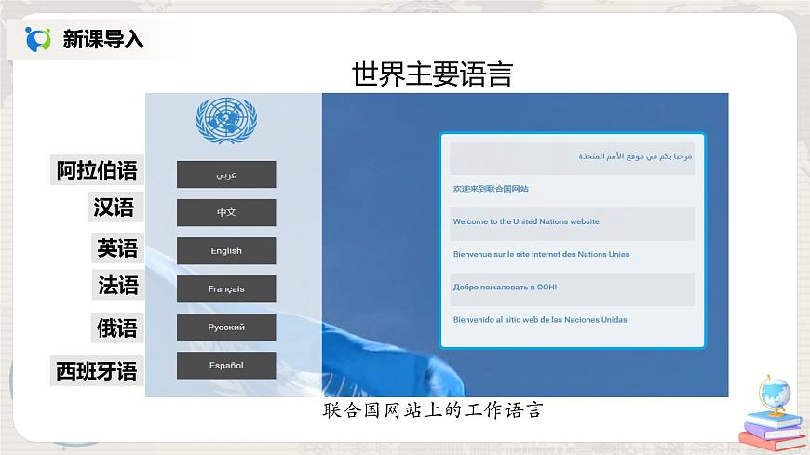Image resolution: width=810 pixels, height=455 pixels.
Task: Click the globe and books illustration
Action: [772, 413]
